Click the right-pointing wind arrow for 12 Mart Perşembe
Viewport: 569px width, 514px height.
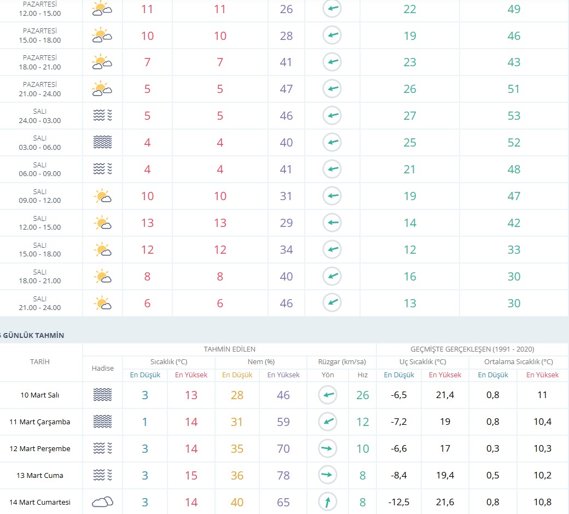[328, 448]
